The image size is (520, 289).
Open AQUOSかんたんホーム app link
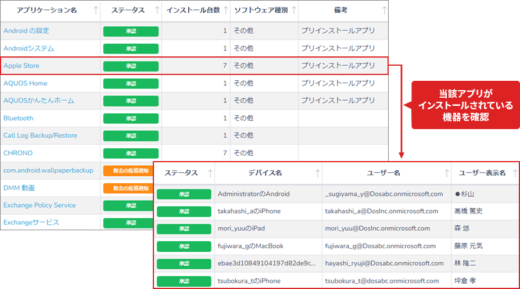[x=39, y=101]
